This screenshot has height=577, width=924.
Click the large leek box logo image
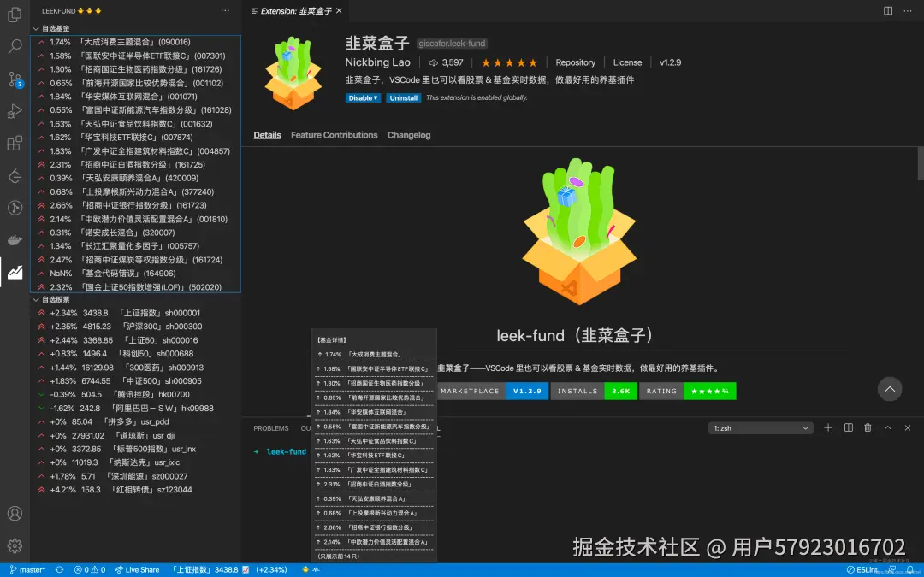click(579, 231)
